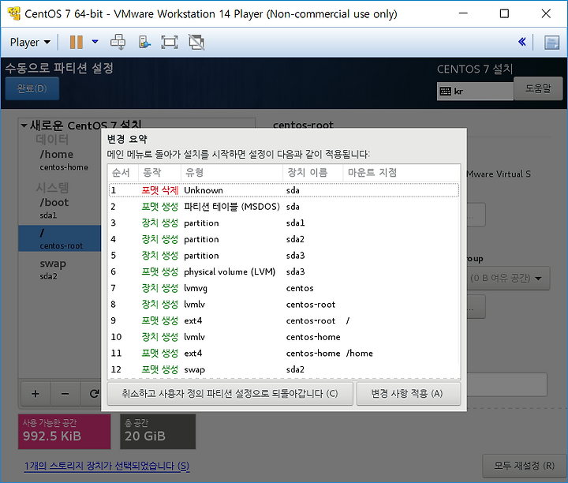Collapse 새로운 CentOS 7 설치 tree
This screenshot has height=483, width=568.
(24, 125)
